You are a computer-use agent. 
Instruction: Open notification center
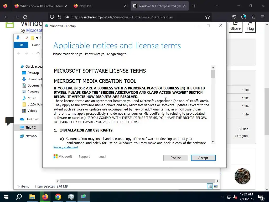[x=261, y=197]
